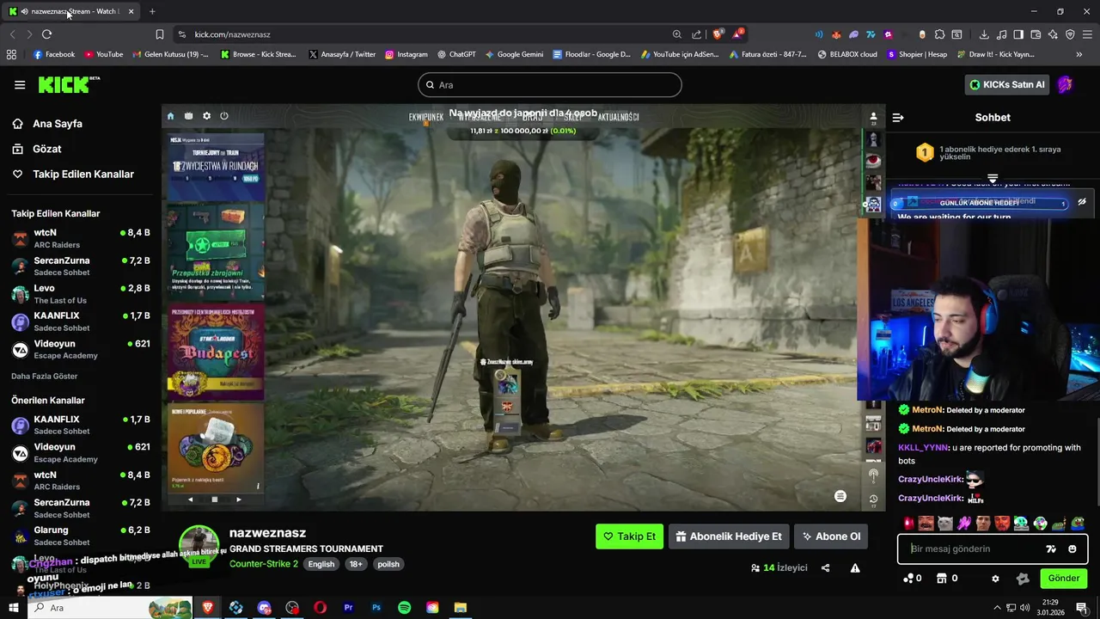Open a new browser tab
The height and width of the screenshot is (619, 1100).
(152, 11)
